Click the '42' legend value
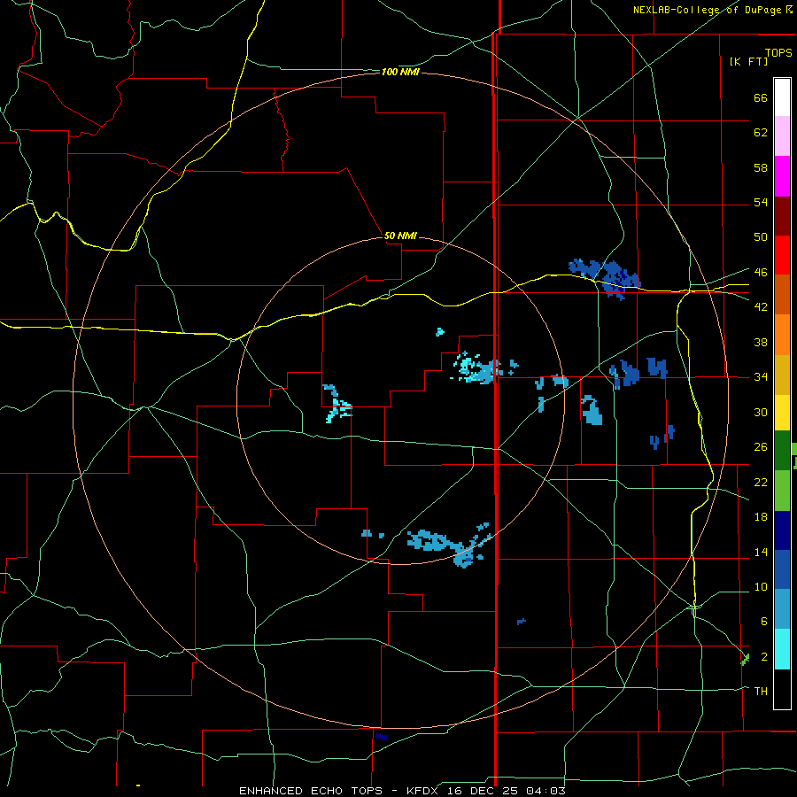 [761, 307]
